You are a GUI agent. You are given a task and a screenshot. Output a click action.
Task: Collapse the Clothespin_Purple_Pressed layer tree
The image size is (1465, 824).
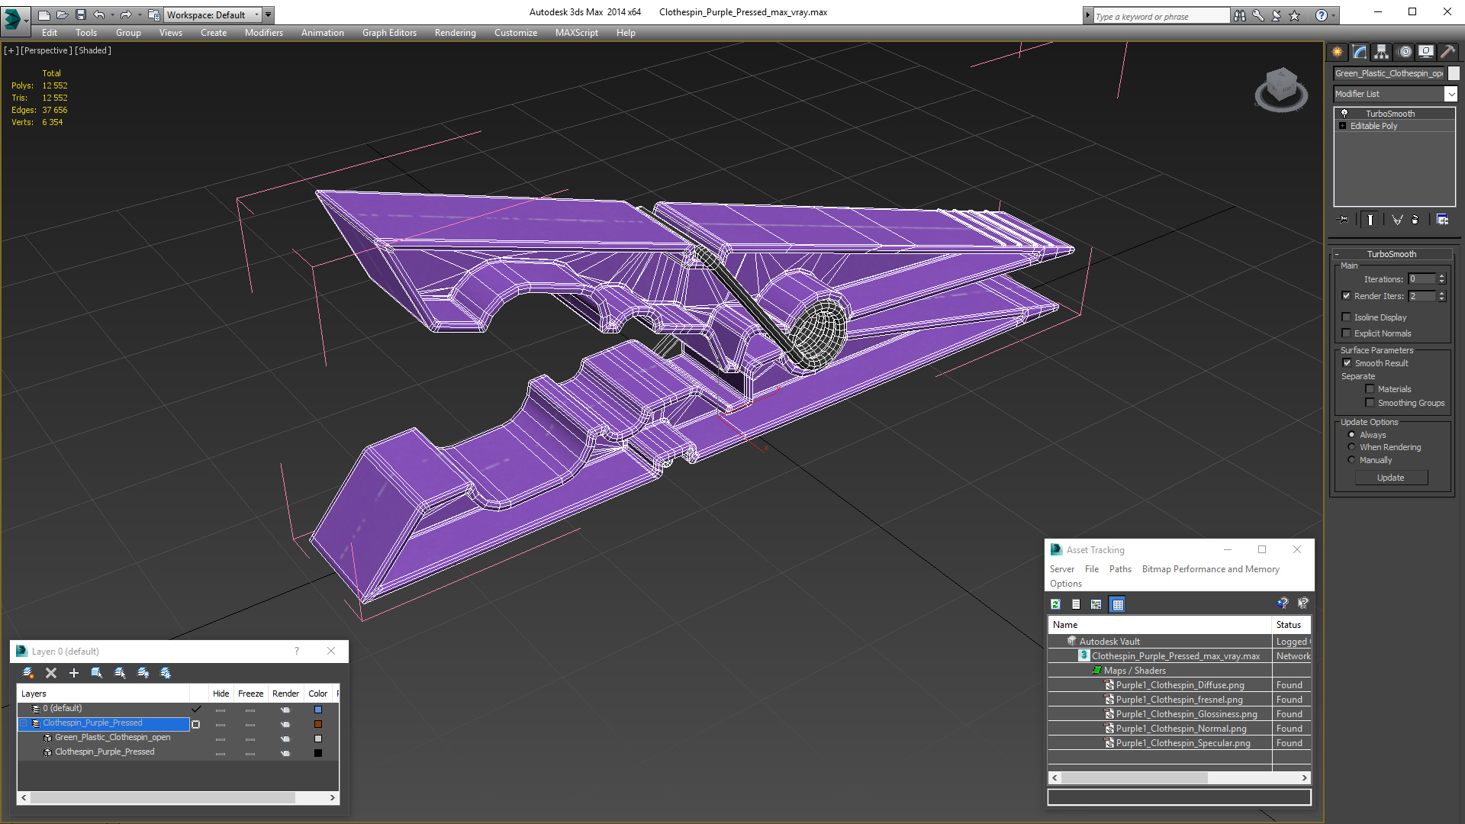tap(24, 723)
